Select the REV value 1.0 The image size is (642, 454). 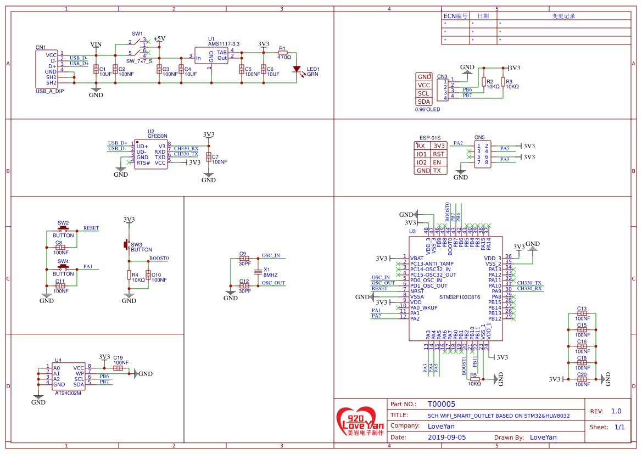pyautogui.click(x=616, y=411)
